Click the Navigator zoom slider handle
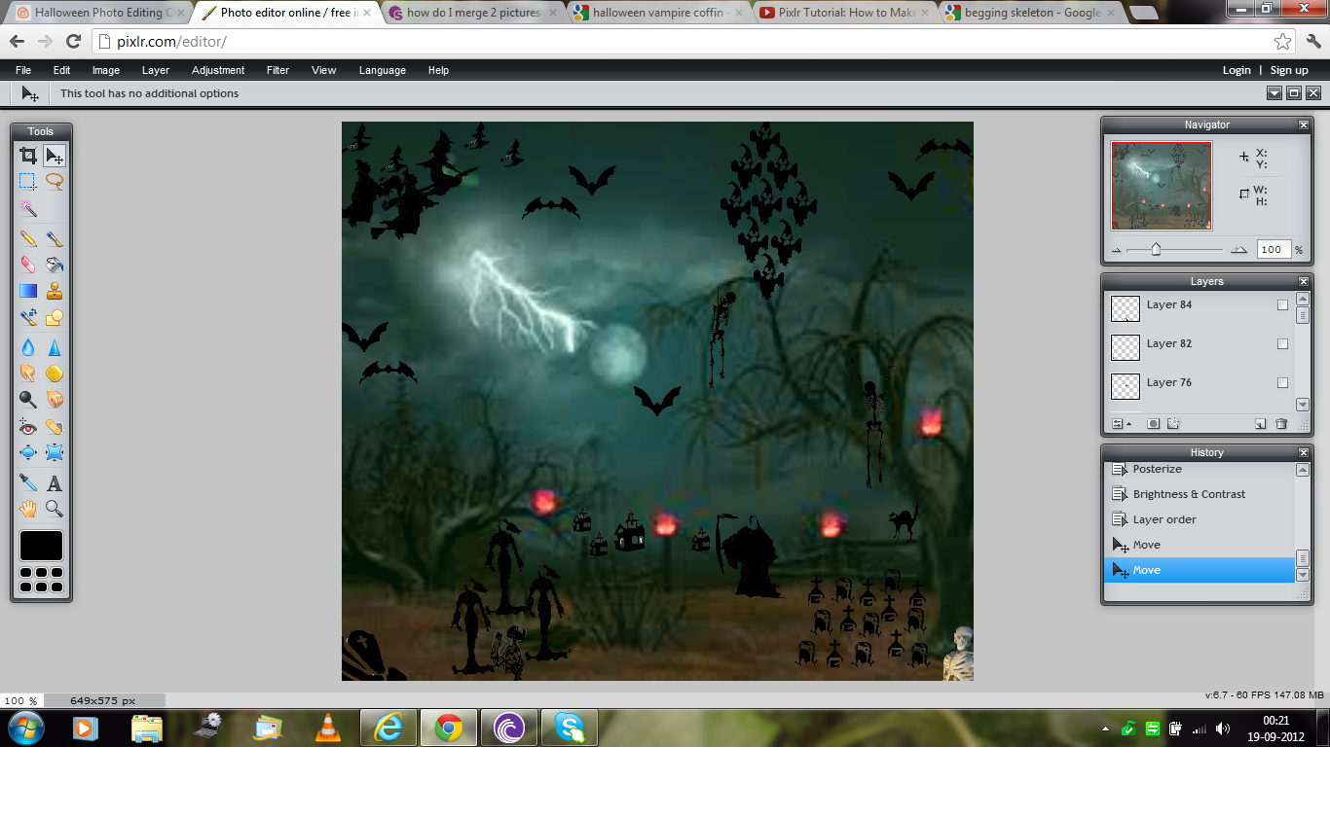Image resolution: width=1330 pixels, height=818 pixels. [1156, 250]
